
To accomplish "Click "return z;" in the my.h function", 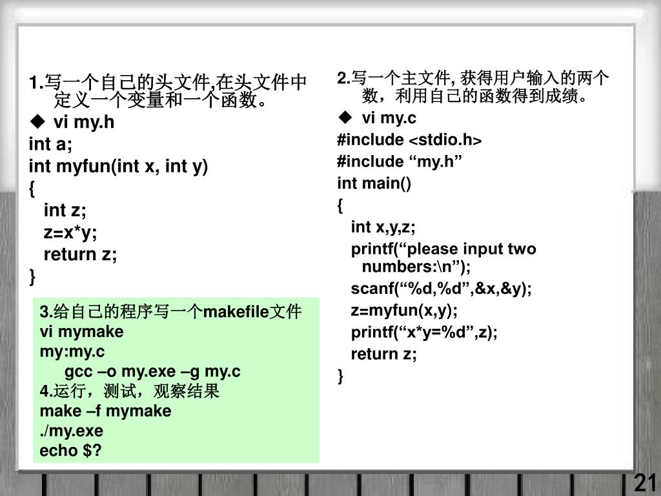I will click(x=81, y=254).
